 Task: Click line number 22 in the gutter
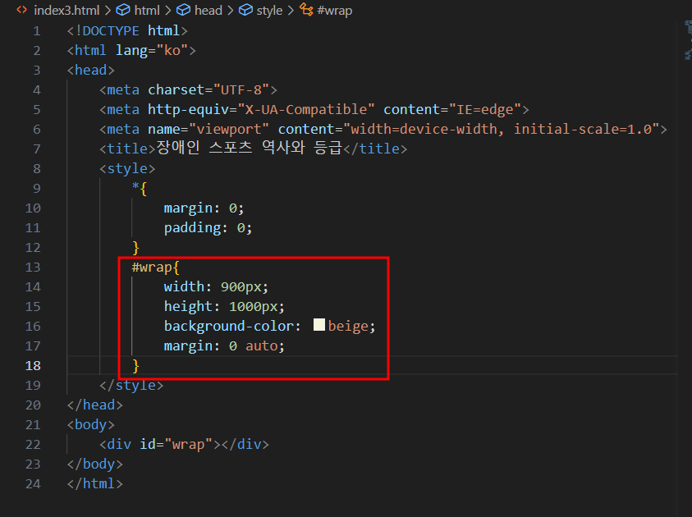33,445
